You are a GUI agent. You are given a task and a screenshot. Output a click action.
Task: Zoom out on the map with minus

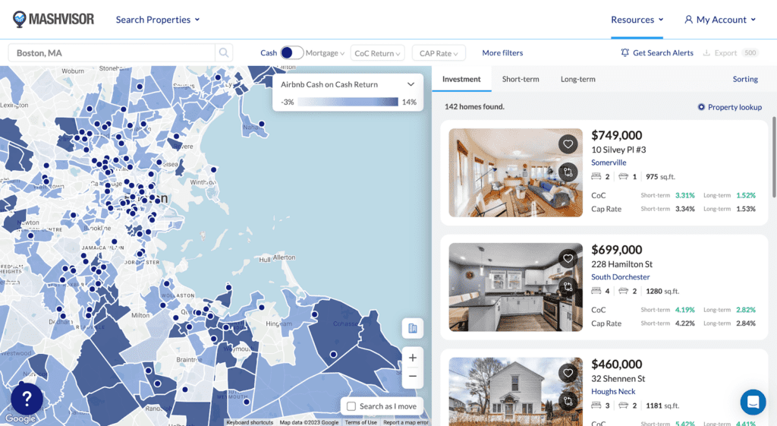(x=412, y=376)
